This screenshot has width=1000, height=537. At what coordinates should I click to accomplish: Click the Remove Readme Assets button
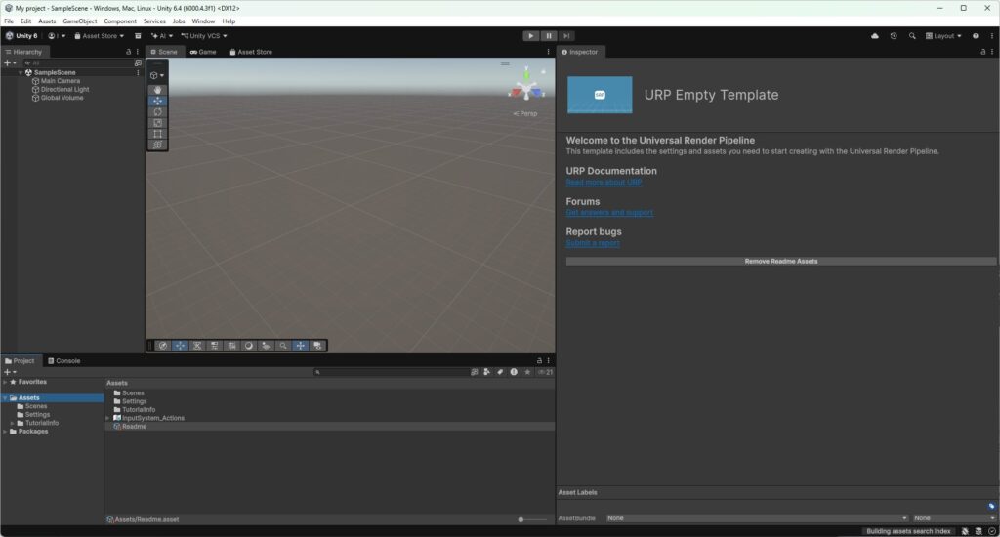[780, 262]
